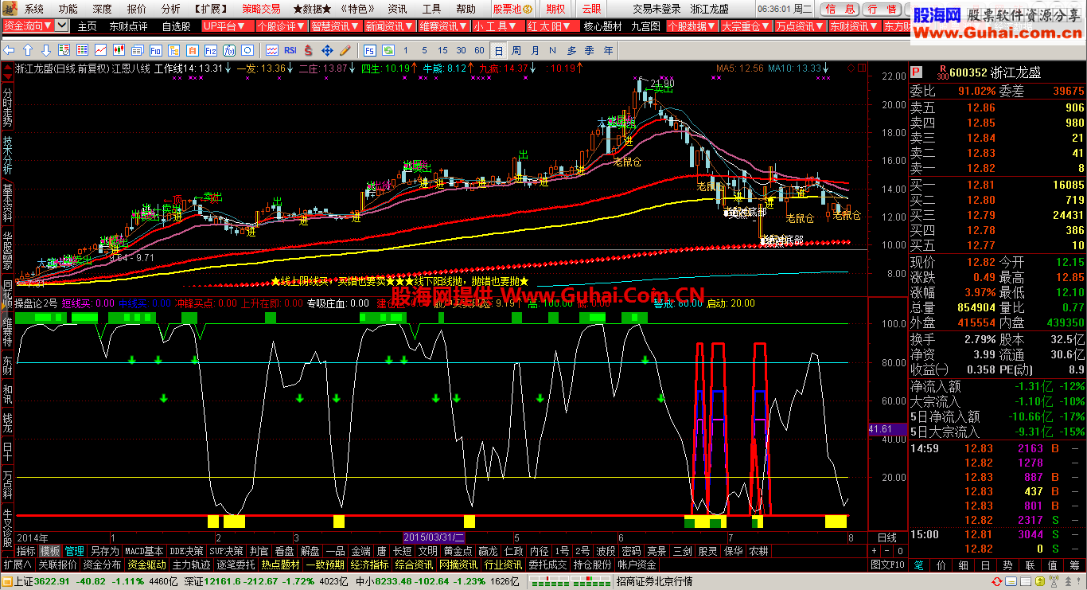Click the app logo icon top left

9,9
